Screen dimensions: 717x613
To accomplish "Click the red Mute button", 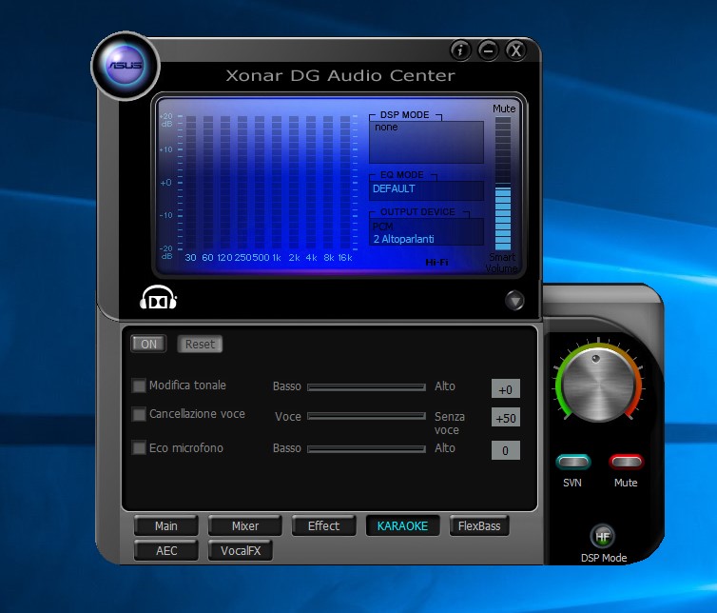I will 626,462.
